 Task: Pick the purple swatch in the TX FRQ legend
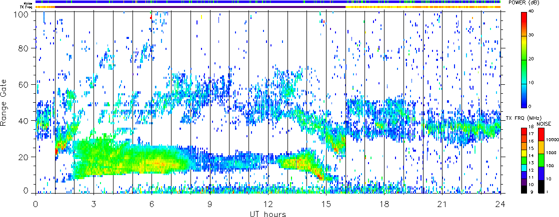coord(524,183)
